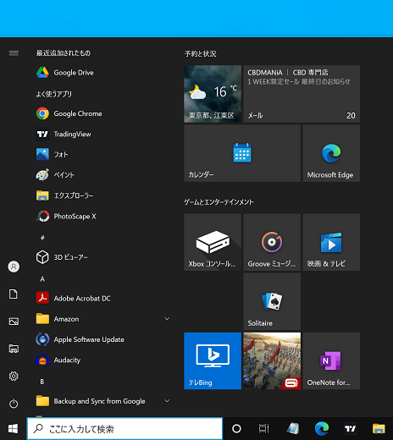This screenshot has height=440, width=393.
Task: Jump via the letter B header
Action: (x=42, y=382)
